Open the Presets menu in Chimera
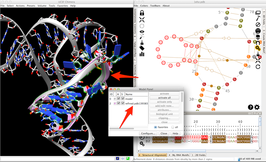Image resolution: width=266 pixels, height=162 pixels. [31, 6]
